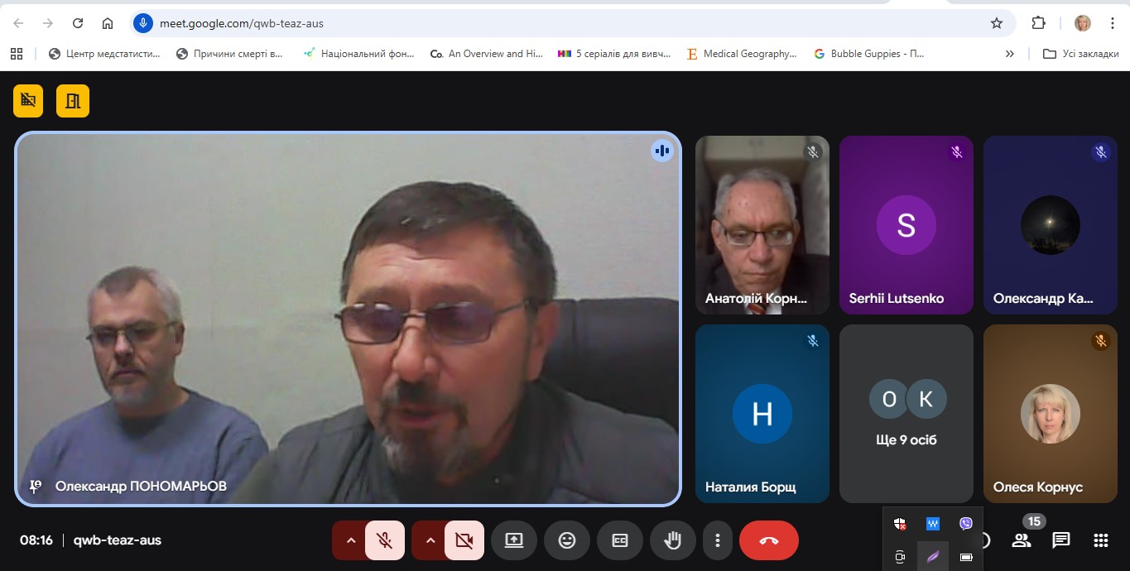The image size is (1130, 571).
Task: Show hidden bookmarks with the chevron
Action: coord(1009,54)
